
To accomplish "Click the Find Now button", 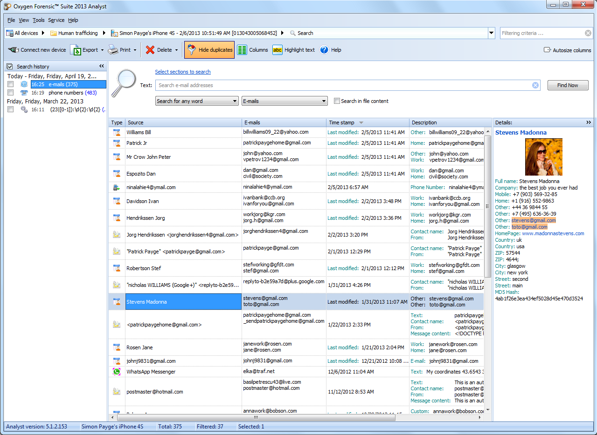I will tap(568, 85).
